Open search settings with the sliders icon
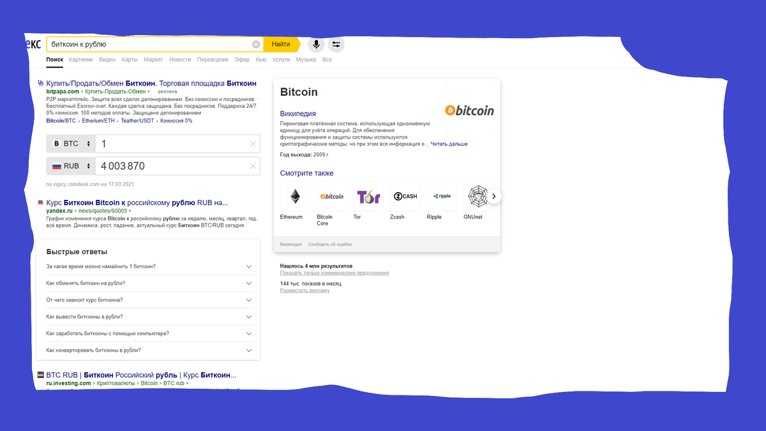 336,45
